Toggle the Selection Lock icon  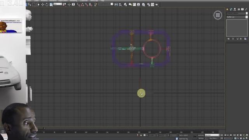(x=141, y=135)
